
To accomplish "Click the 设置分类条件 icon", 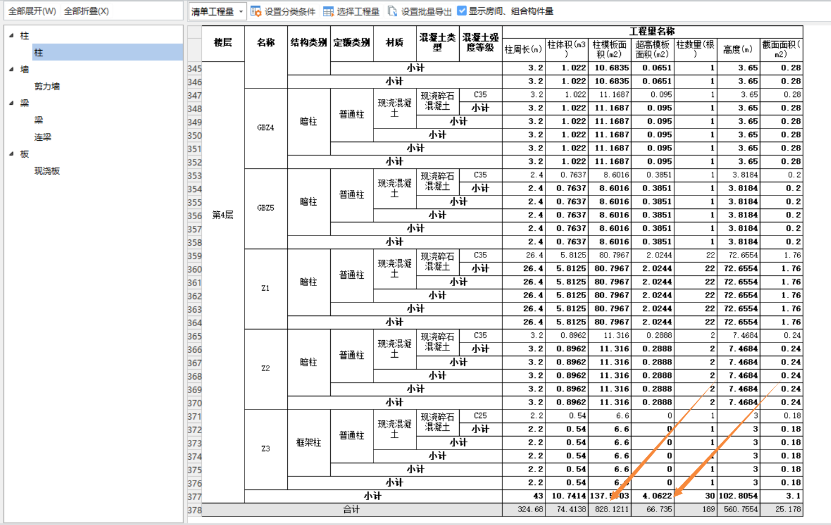I will (x=256, y=11).
